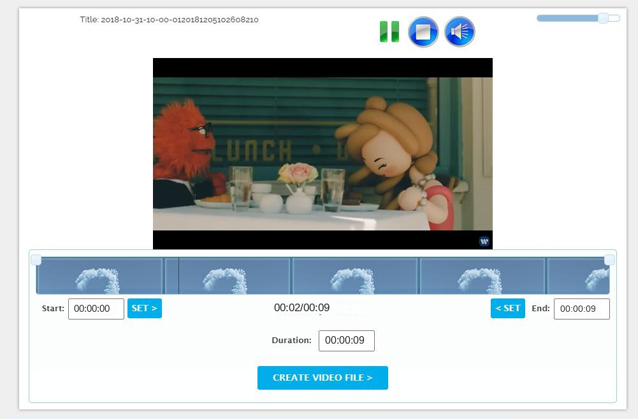Click the volume slider handle

click(603, 18)
